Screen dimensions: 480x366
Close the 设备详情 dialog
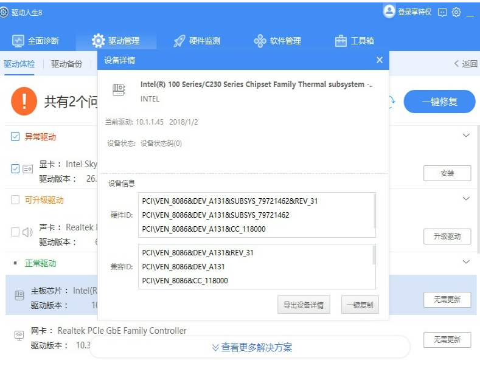tap(379, 60)
